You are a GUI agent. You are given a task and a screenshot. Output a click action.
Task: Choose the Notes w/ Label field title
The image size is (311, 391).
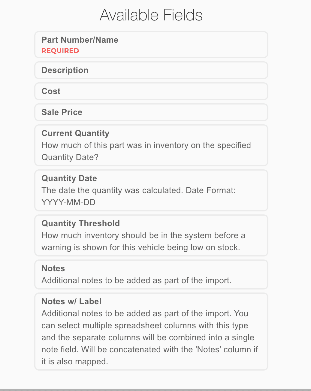coord(71,302)
